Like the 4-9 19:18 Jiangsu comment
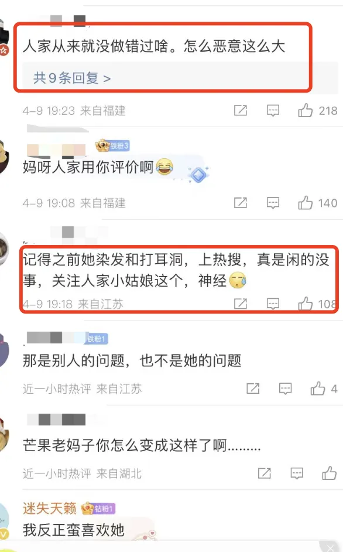The width and height of the screenshot is (343, 552). [305, 304]
